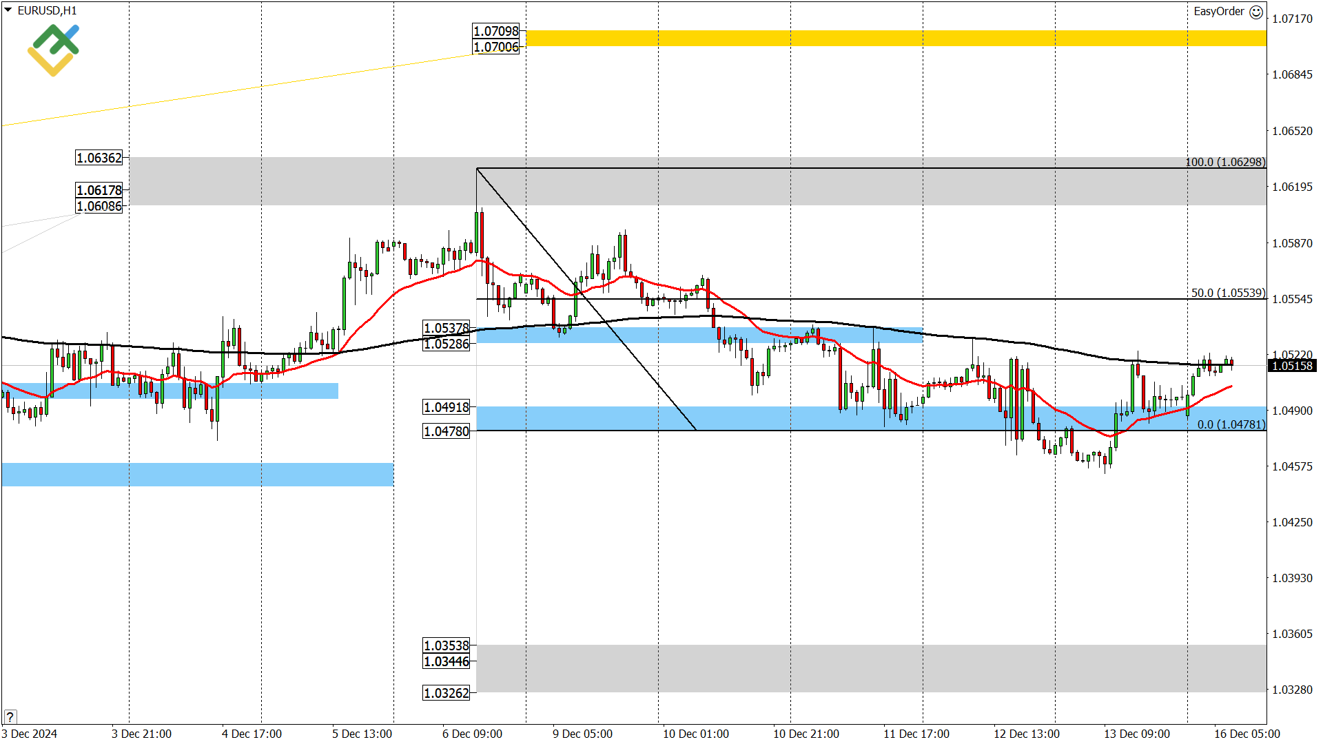This screenshot has height=744, width=1323.
Task: Select the 1.07098 resistance price label
Action: point(497,31)
